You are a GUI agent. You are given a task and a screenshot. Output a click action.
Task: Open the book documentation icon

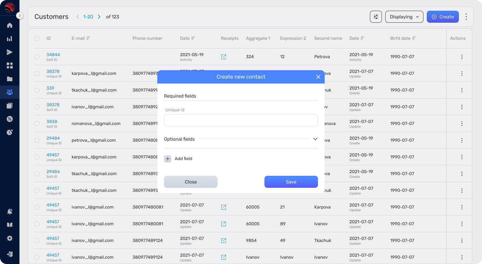click(x=10, y=225)
